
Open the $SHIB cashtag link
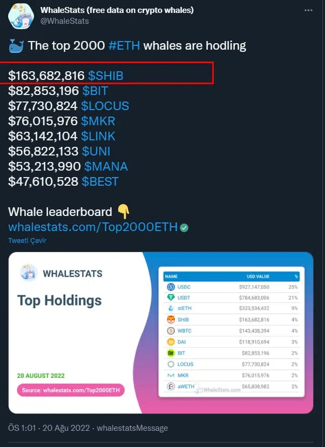(106, 76)
